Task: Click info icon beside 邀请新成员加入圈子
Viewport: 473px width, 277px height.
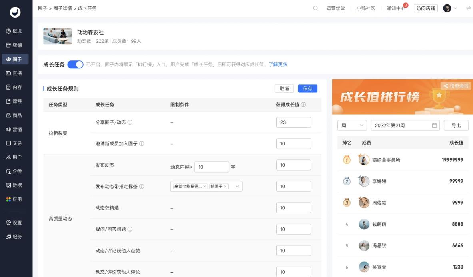Action: coord(142,143)
